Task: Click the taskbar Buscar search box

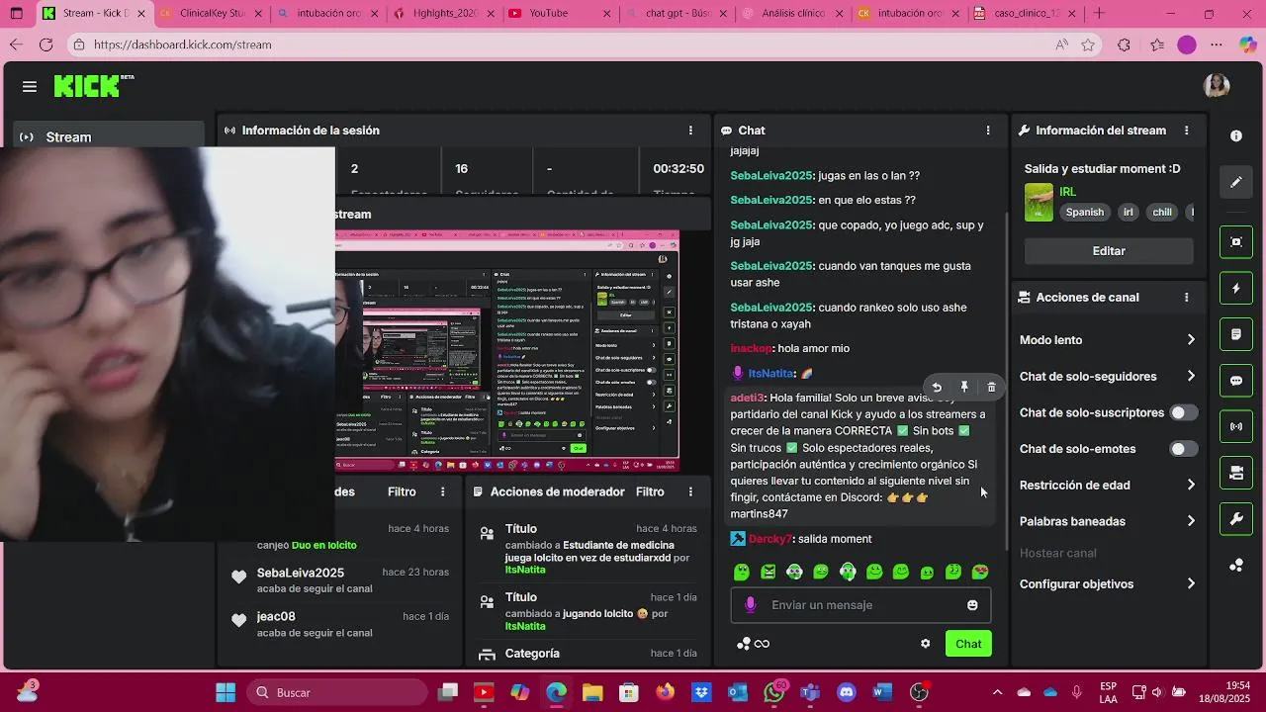Action: pyautogui.click(x=336, y=692)
